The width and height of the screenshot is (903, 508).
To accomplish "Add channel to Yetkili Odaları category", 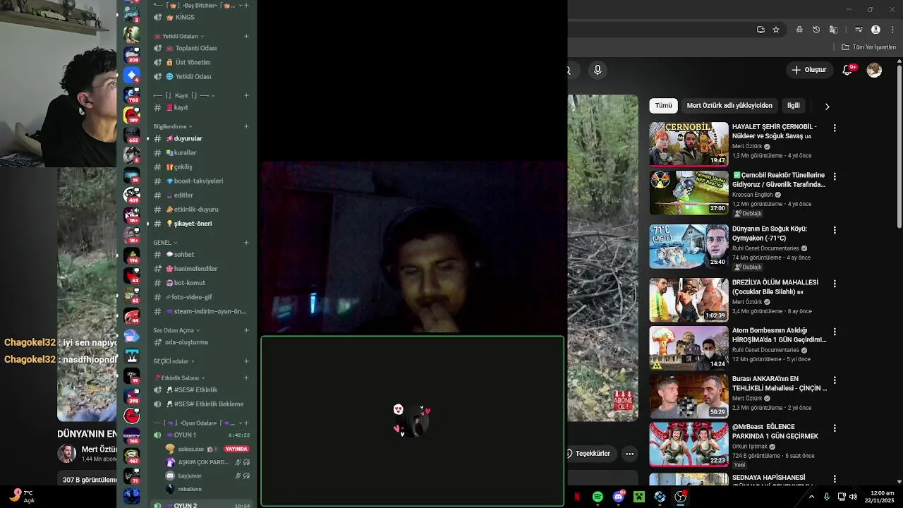I will [246, 36].
